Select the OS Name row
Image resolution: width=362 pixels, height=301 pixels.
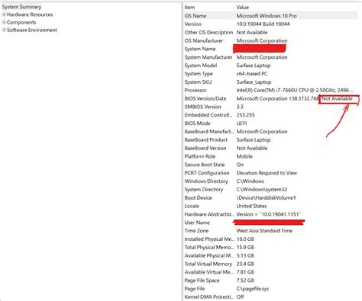click(x=196, y=16)
